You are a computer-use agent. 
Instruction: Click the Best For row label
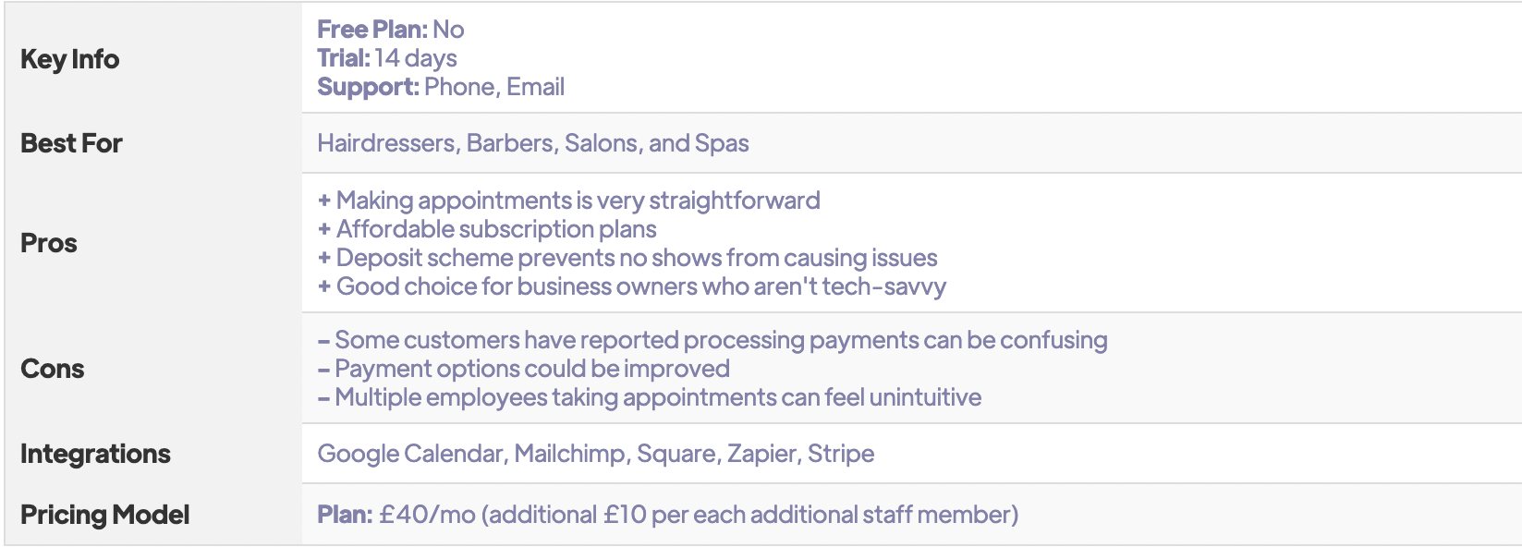coord(71,143)
